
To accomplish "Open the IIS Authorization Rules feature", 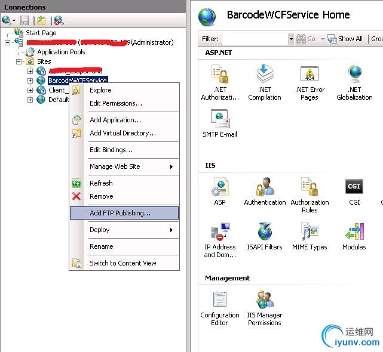I will [310, 195].
